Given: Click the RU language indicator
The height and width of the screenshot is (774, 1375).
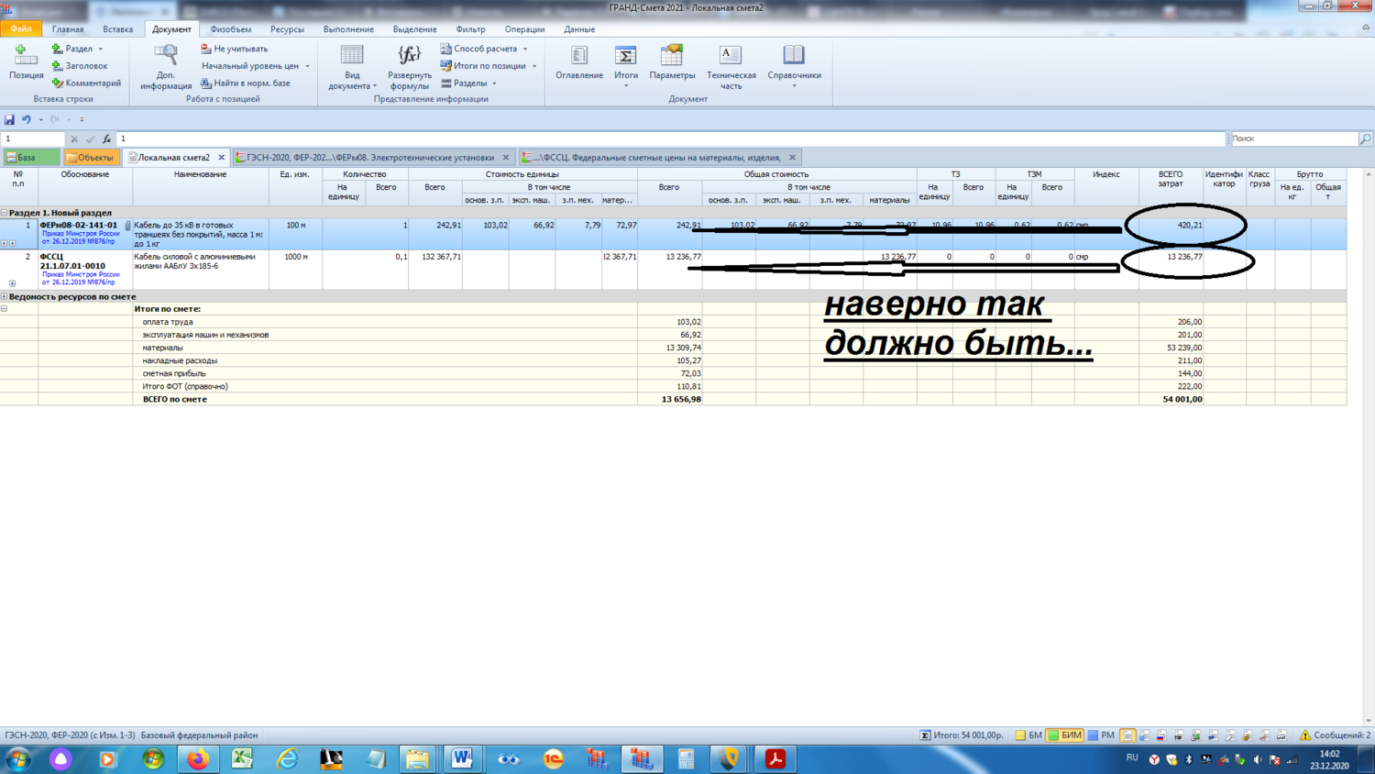Looking at the screenshot, I should tap(1132, 757).
